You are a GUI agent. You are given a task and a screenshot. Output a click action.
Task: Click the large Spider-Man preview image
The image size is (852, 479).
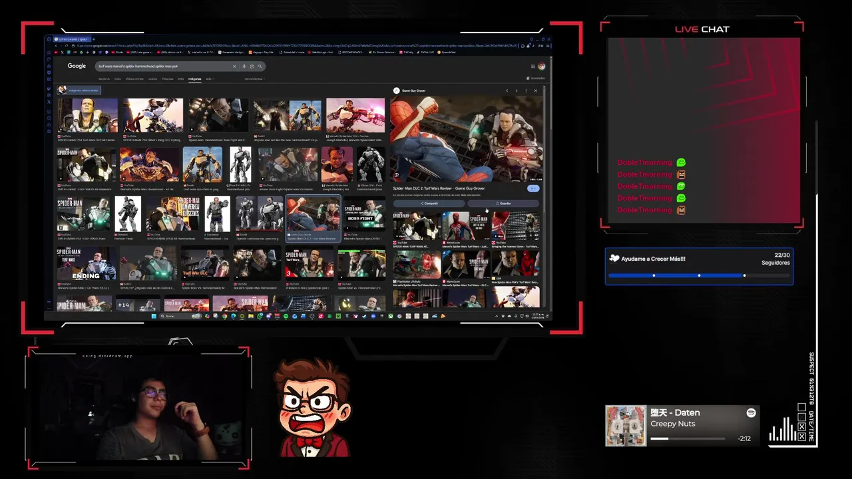467,139
